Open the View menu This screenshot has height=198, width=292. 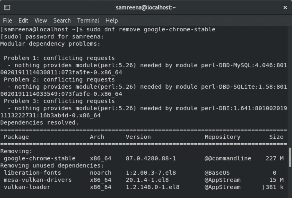click(40, 20)
